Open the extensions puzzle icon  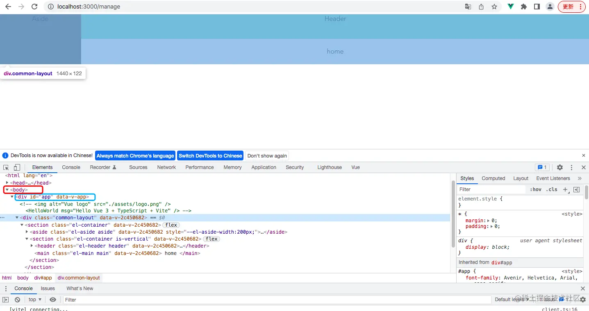[x=524, y=7]
